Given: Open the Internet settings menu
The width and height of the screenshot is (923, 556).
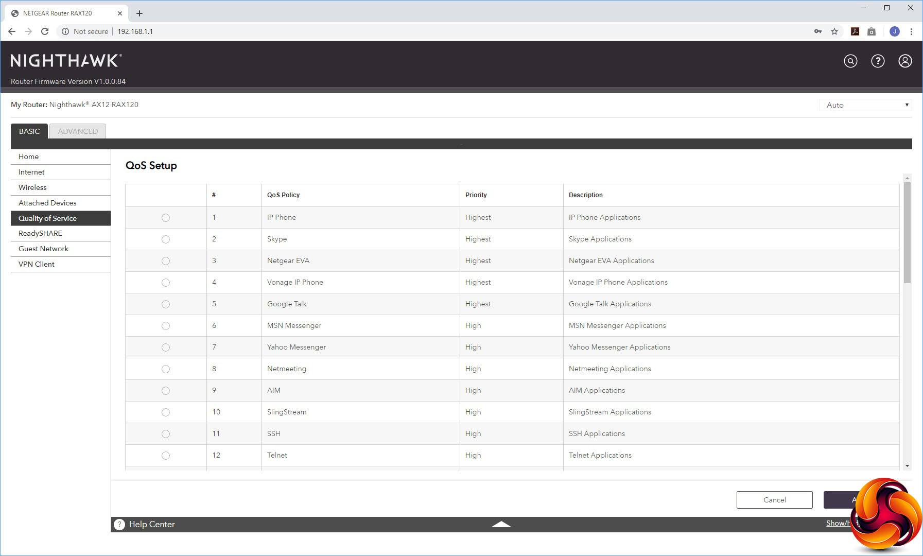Looking at the screenshot, I should 61,172.
